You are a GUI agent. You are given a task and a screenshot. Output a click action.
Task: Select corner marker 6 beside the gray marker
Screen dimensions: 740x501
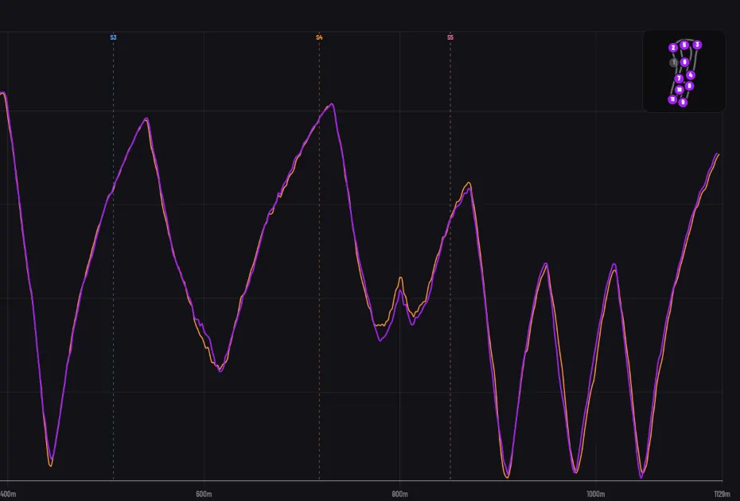(x=685, y=62)
